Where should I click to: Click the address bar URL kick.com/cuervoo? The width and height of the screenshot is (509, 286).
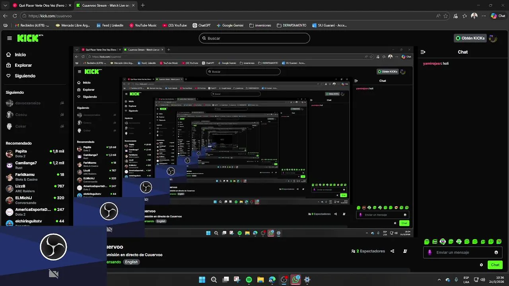point(50,16)
